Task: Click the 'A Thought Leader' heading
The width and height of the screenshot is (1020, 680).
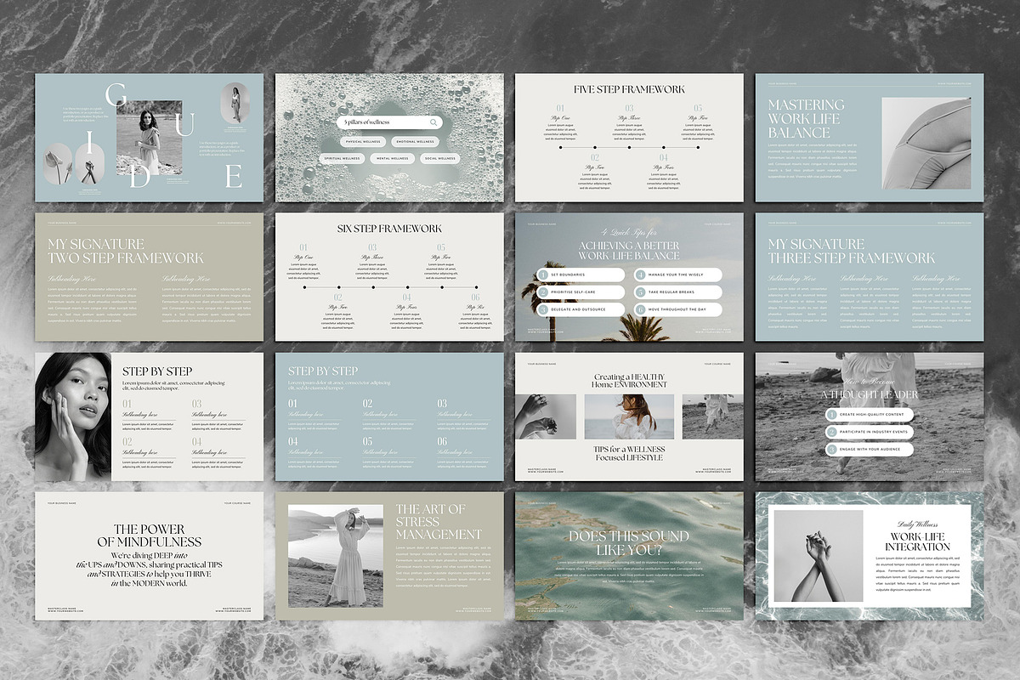Action: (870, 394)
